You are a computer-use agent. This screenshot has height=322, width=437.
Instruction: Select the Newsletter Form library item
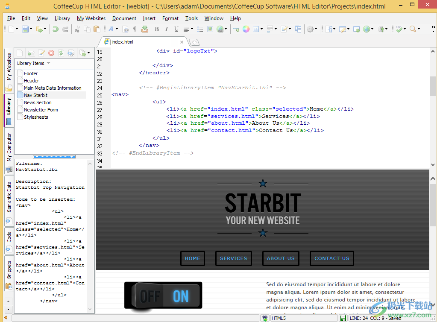pos(41,110)
